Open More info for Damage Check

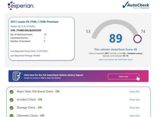[134, 108]
